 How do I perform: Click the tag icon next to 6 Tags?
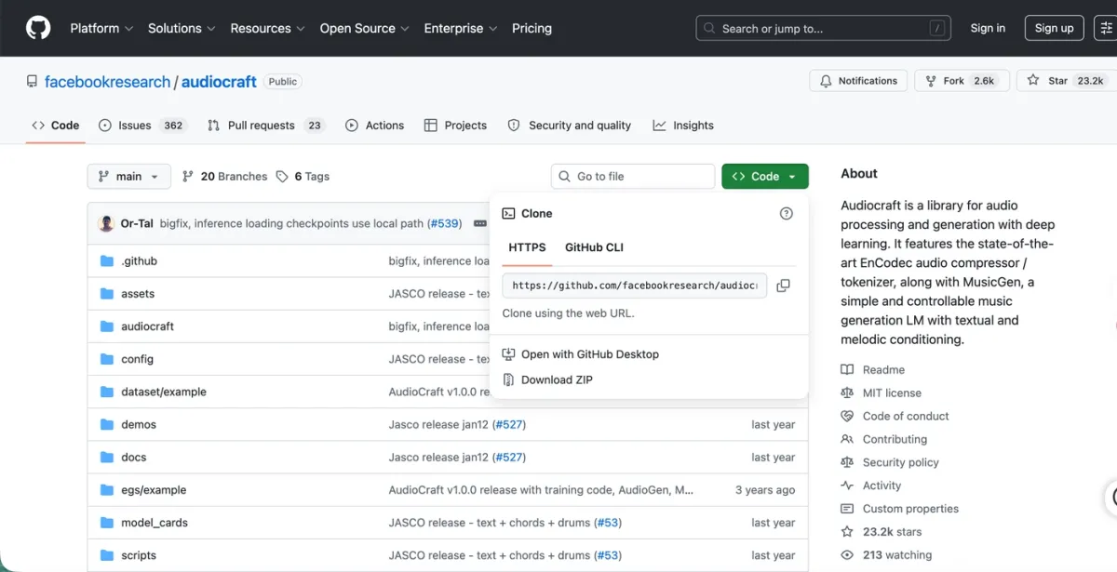[x=282, y=177]
